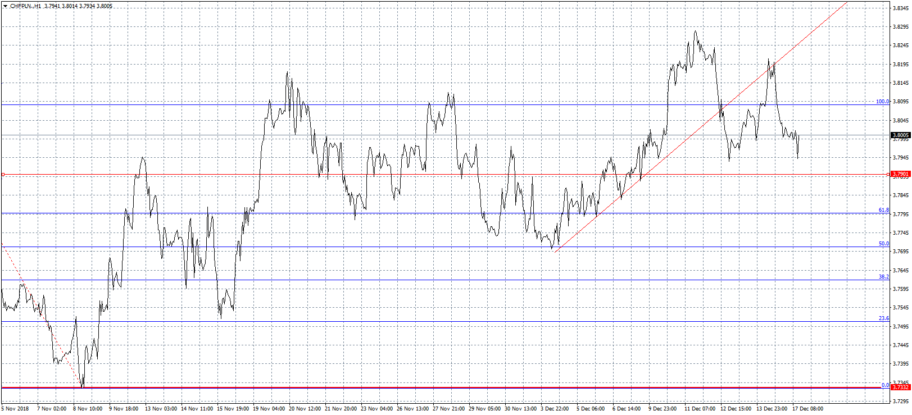Open the chart dropdown triangle beside CHFPLN
Screen dimensions: 912x415
5,6
